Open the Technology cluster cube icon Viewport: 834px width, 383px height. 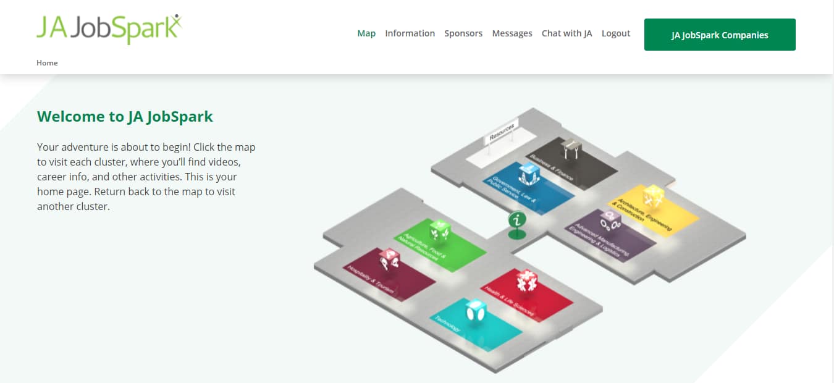coord(474,311)
